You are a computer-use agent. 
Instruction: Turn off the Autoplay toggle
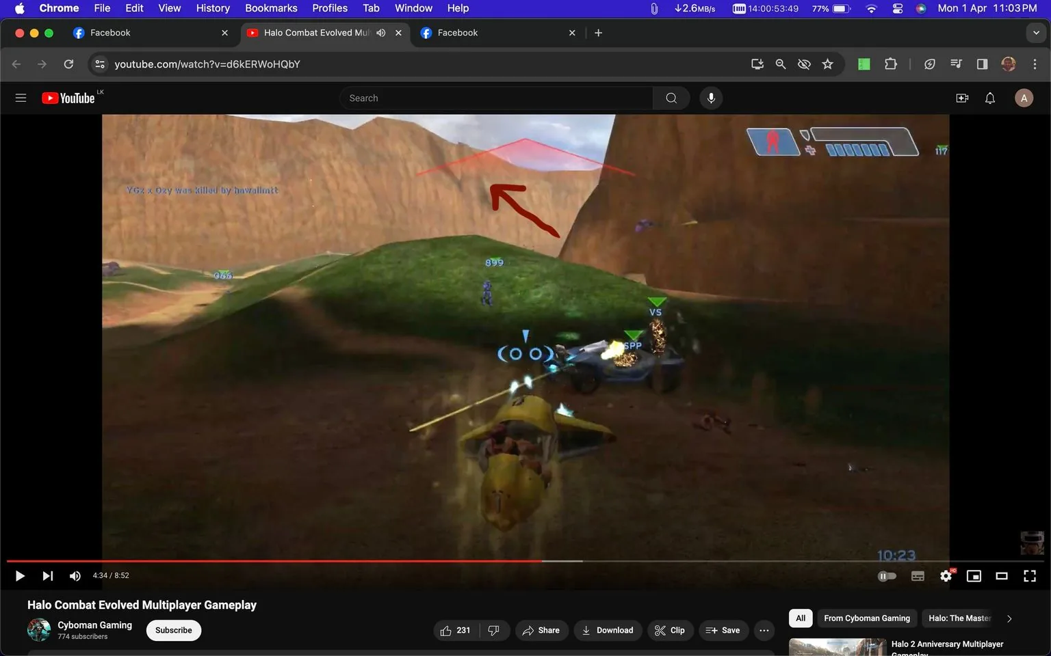click(x=886, y=575)
